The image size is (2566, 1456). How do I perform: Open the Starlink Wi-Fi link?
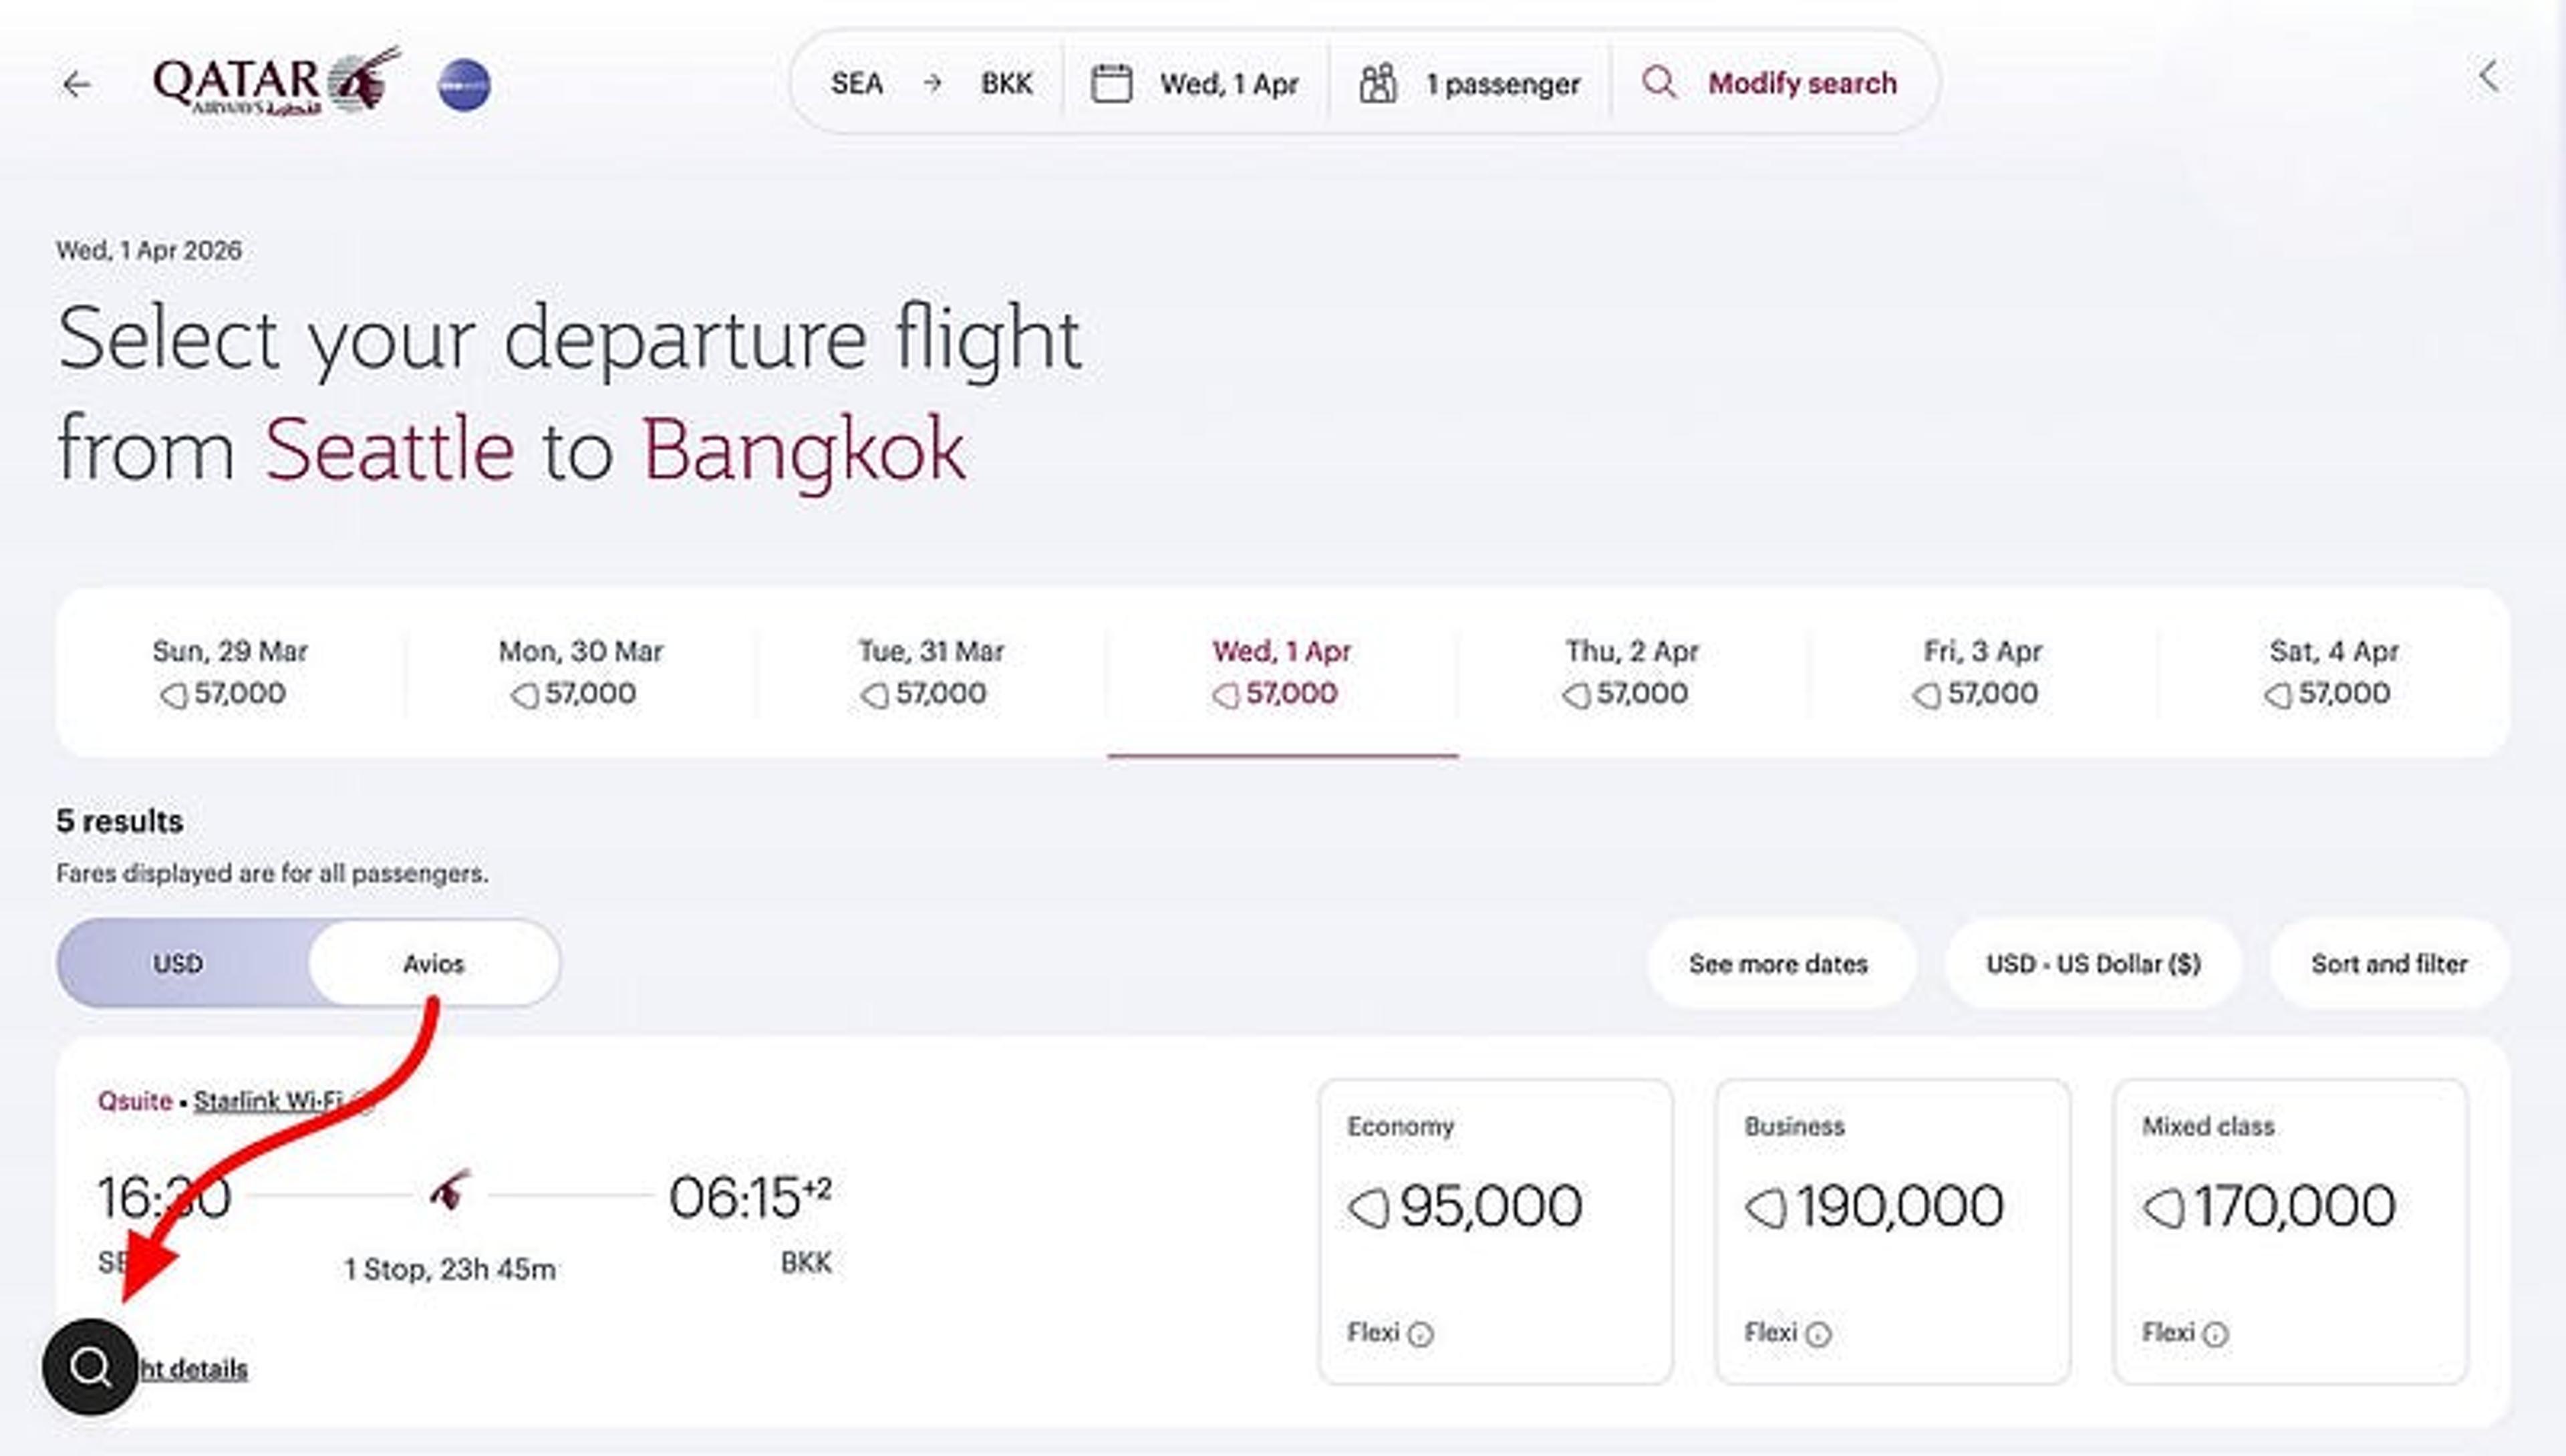coord(268,1100)
